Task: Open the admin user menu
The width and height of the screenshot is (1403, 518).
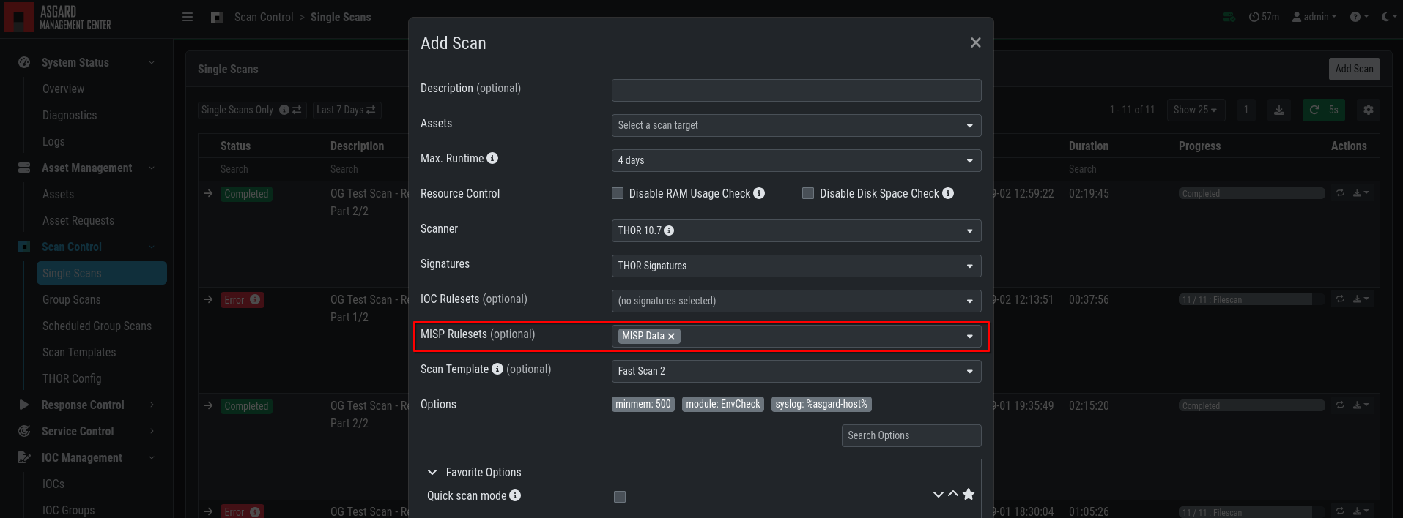Action: (x=1314, y=17)
